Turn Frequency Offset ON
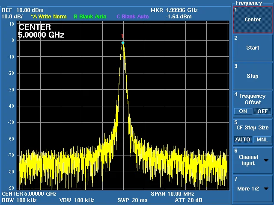The image size is (274, 205). click(x=243, y=111)
